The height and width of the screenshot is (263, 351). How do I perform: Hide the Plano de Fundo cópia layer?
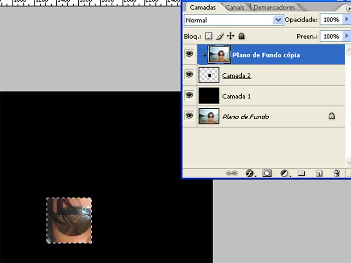pyautogui.click(x=189, y=54)
